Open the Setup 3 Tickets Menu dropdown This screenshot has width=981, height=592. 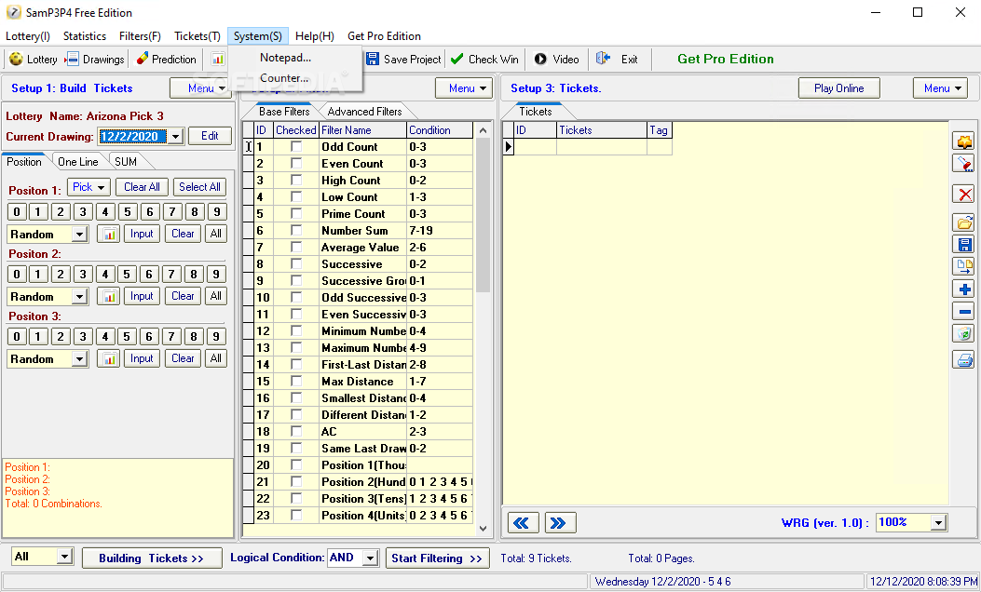click(940, 88)
